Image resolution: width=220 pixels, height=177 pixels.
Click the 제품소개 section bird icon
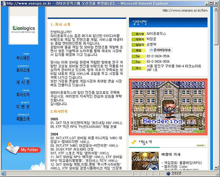pos(134,142)
